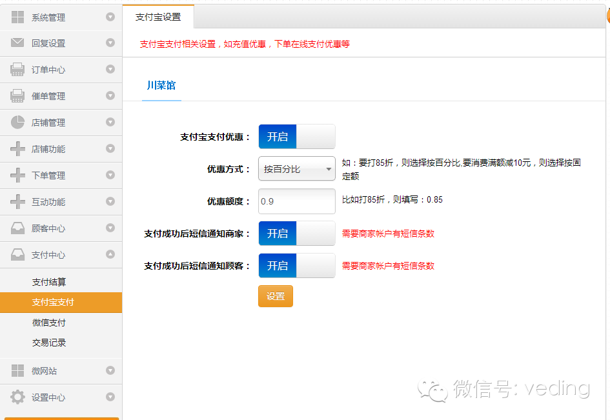Click the 互动功能 menu label
The width and height of the screenshot is (610, 420).
point(48,202)
